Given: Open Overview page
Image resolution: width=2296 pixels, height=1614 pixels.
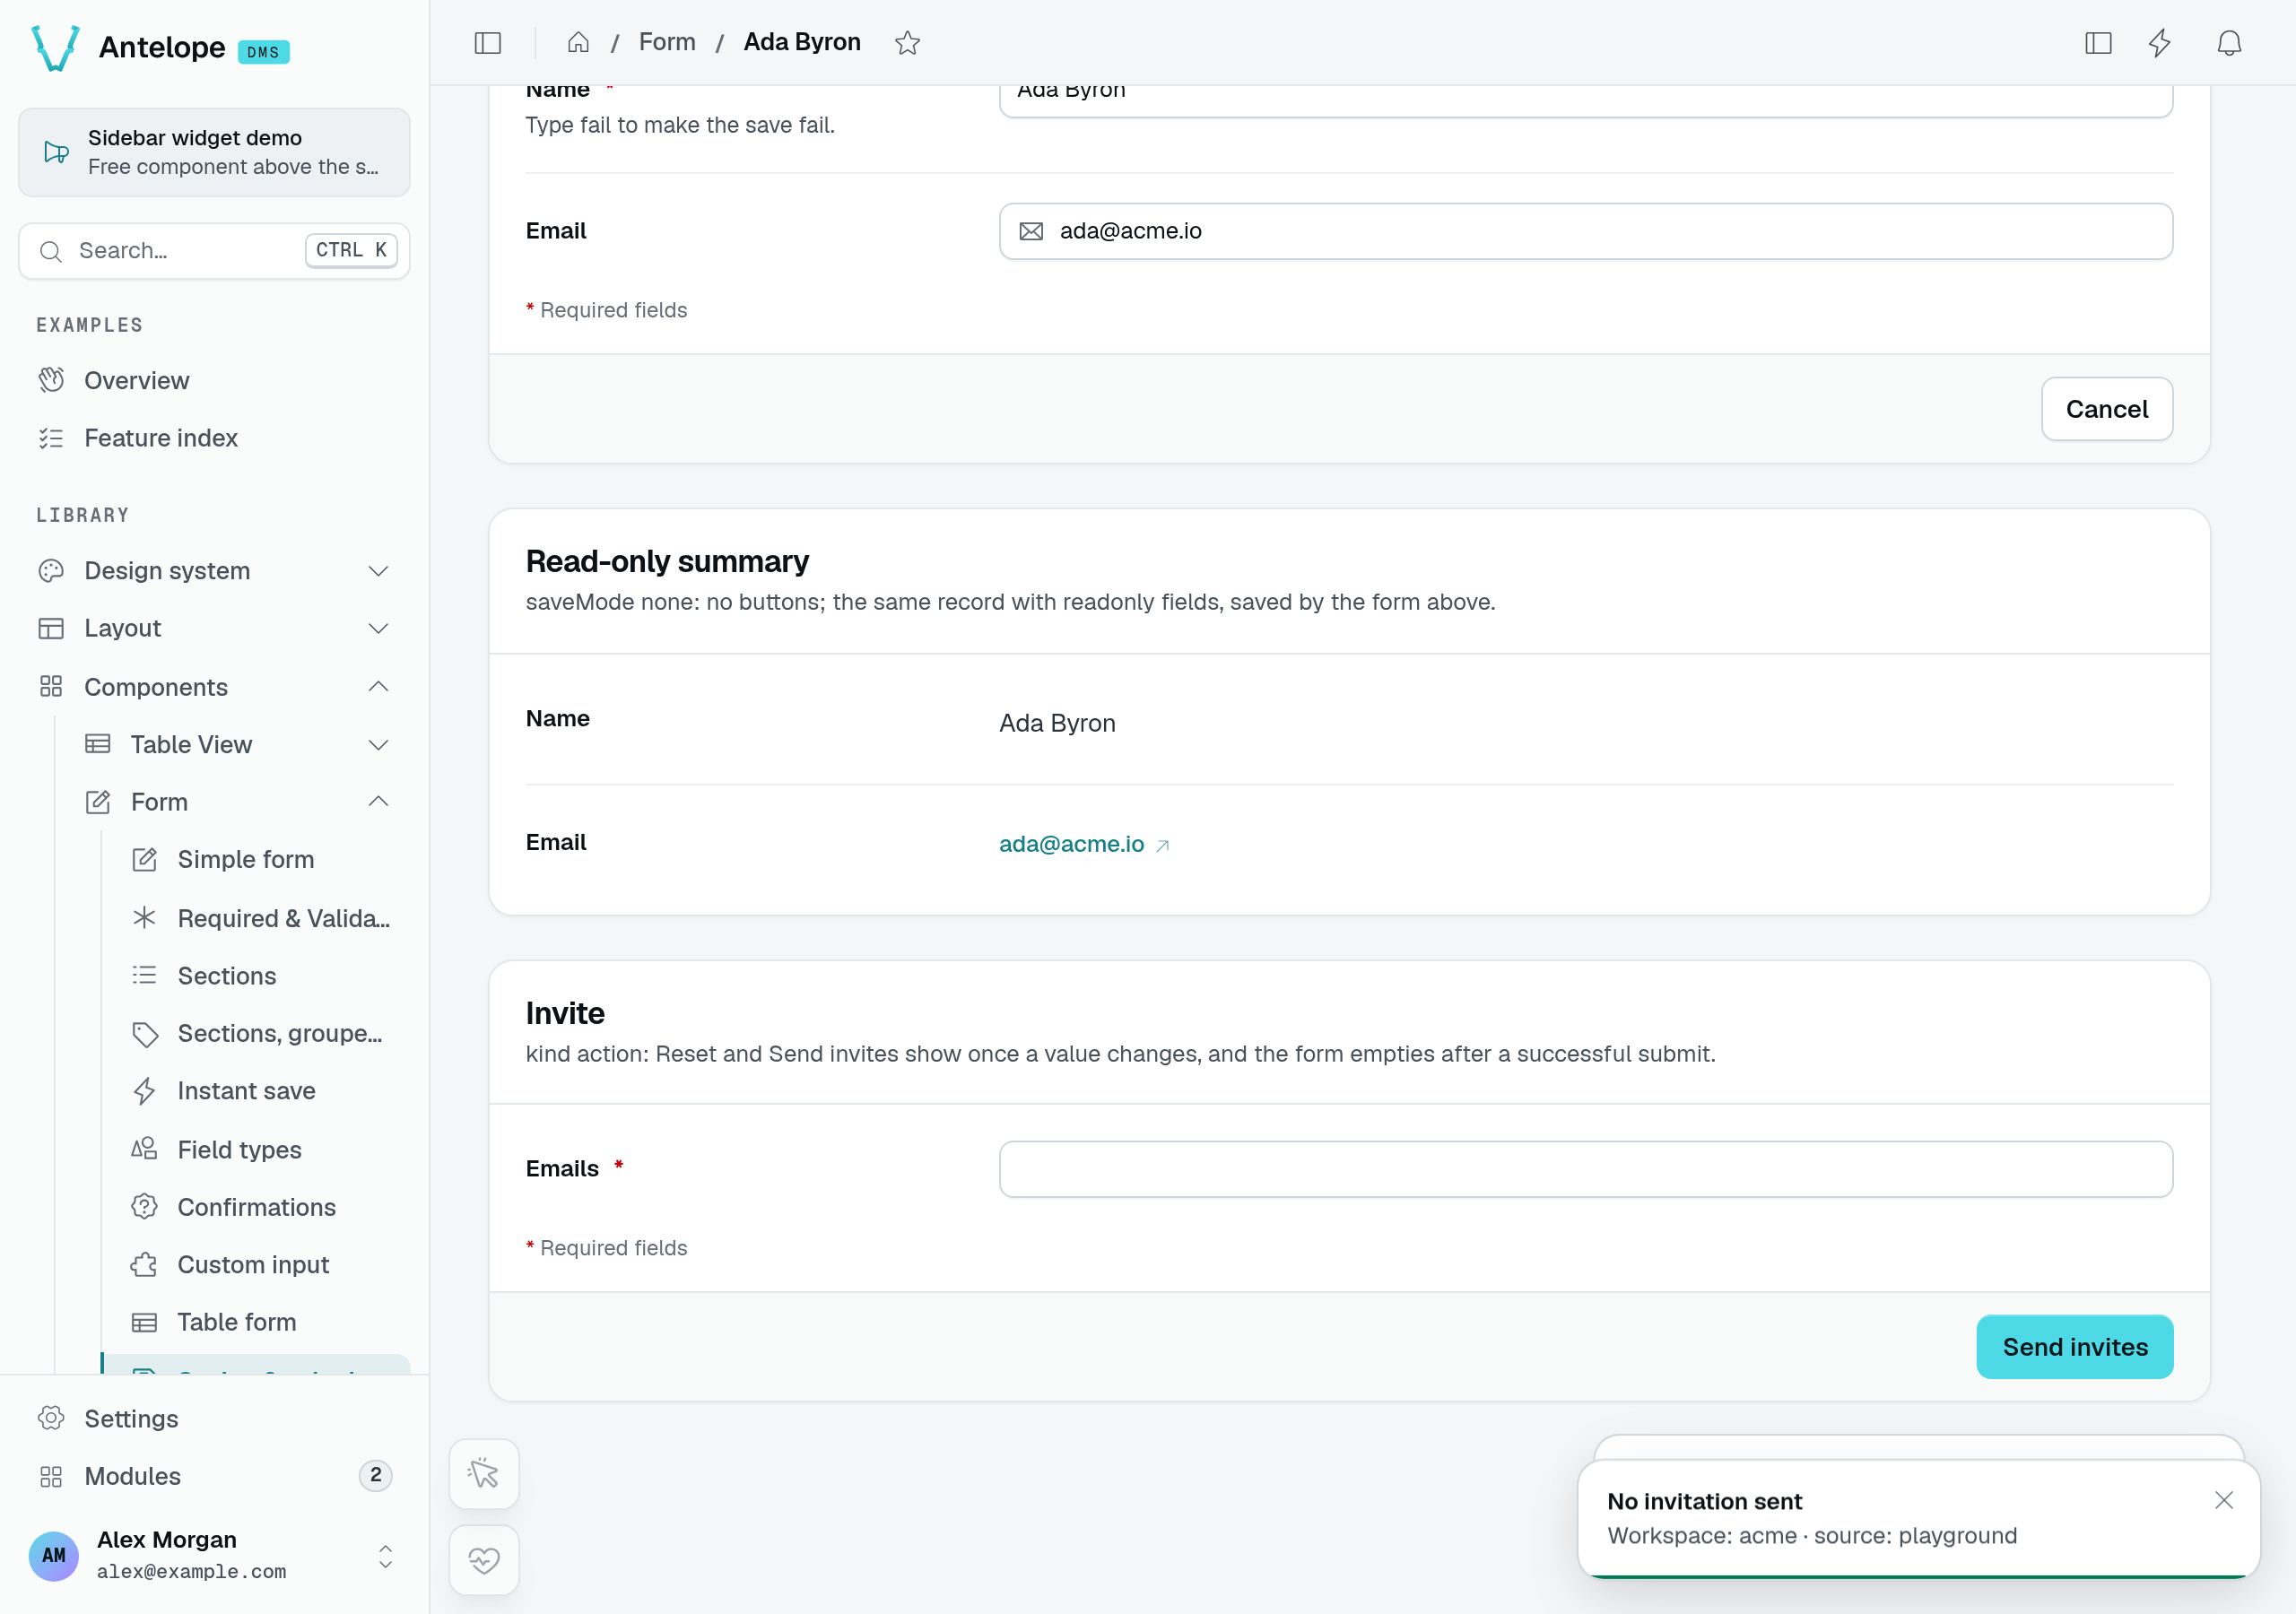Looking at the screenshot, I should (214, 380).
